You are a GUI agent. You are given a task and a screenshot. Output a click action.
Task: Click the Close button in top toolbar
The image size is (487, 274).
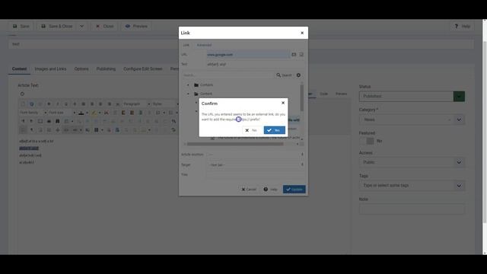tap(105, 27)
